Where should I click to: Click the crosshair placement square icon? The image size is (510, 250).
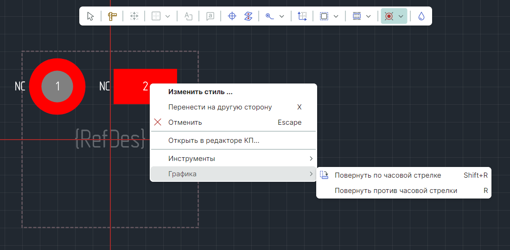156,16
